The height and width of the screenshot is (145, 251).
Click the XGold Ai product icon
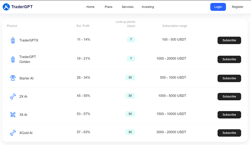(x=13, y=133)
